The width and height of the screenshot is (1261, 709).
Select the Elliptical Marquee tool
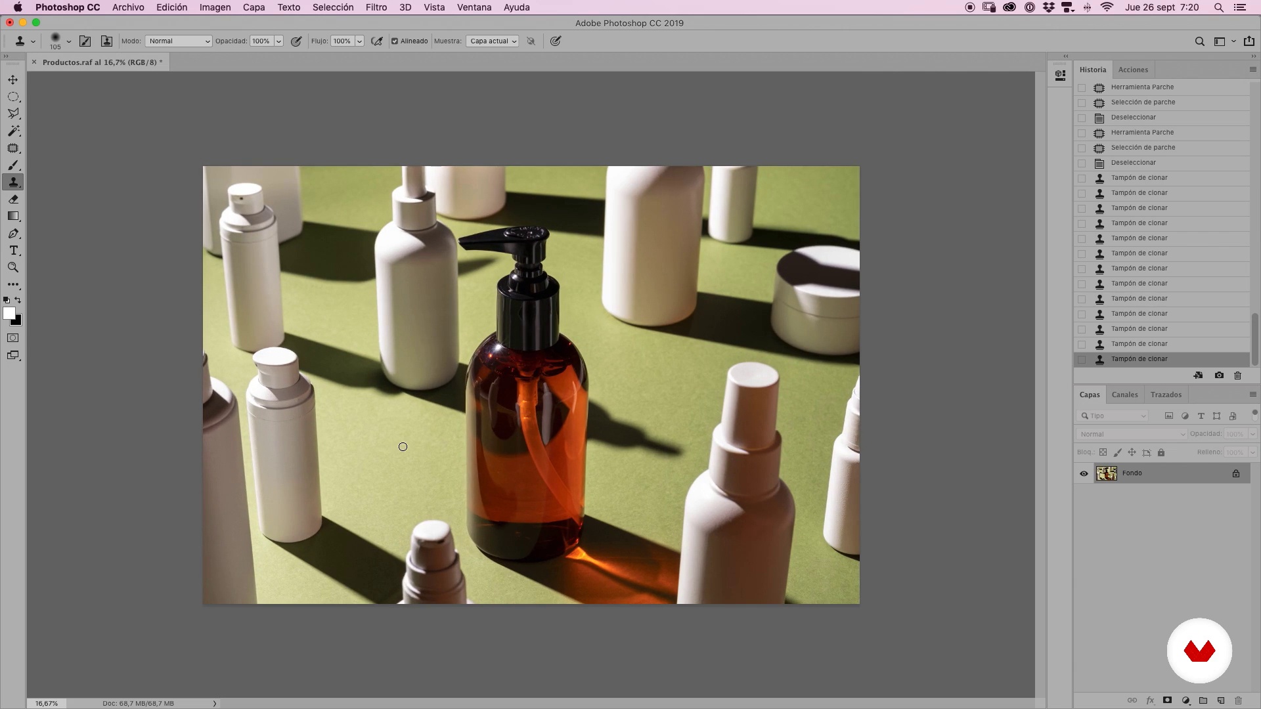pos(13,97)
